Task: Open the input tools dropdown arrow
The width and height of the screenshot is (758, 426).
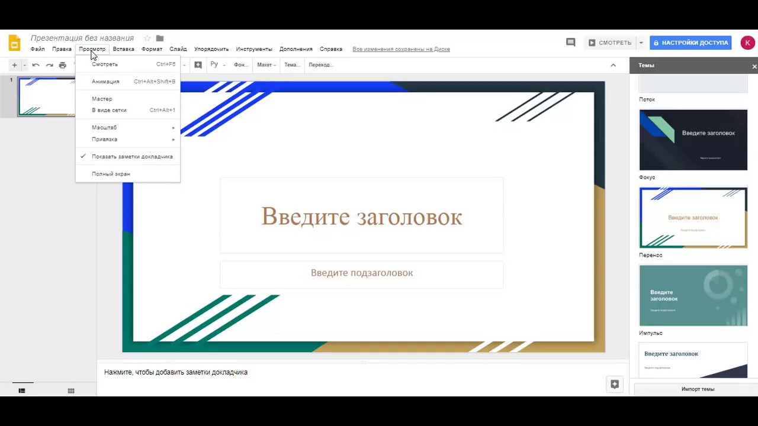Action: point(224,65)
